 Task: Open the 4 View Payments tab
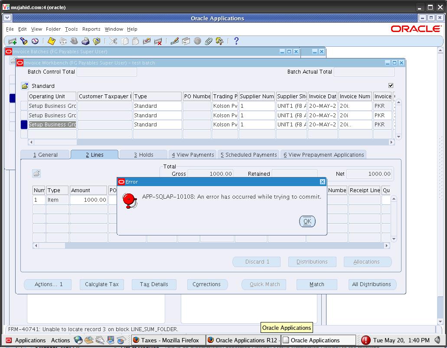pyautogui.click(x=193, y=155)
